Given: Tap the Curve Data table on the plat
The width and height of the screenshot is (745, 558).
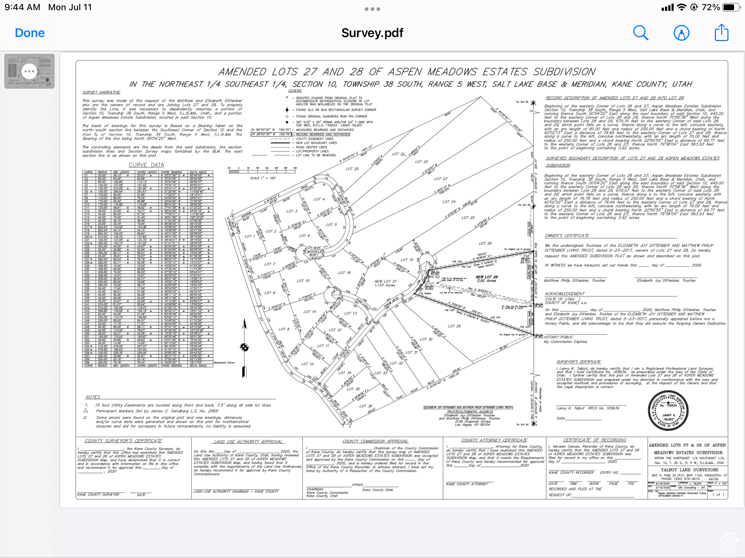Looking at the screenshot, I should (147, 269).
